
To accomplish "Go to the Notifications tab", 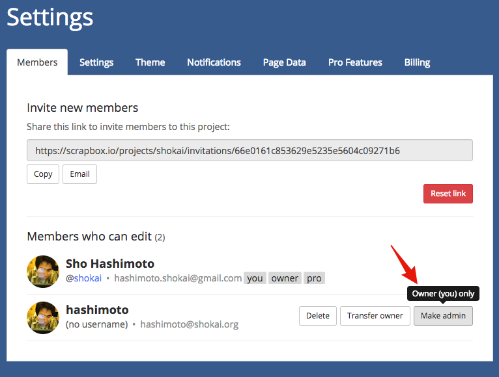I will click(214, 62).
